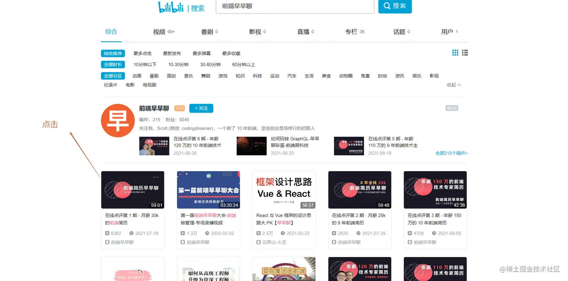Click the LV4 level badge

[180, 108]
